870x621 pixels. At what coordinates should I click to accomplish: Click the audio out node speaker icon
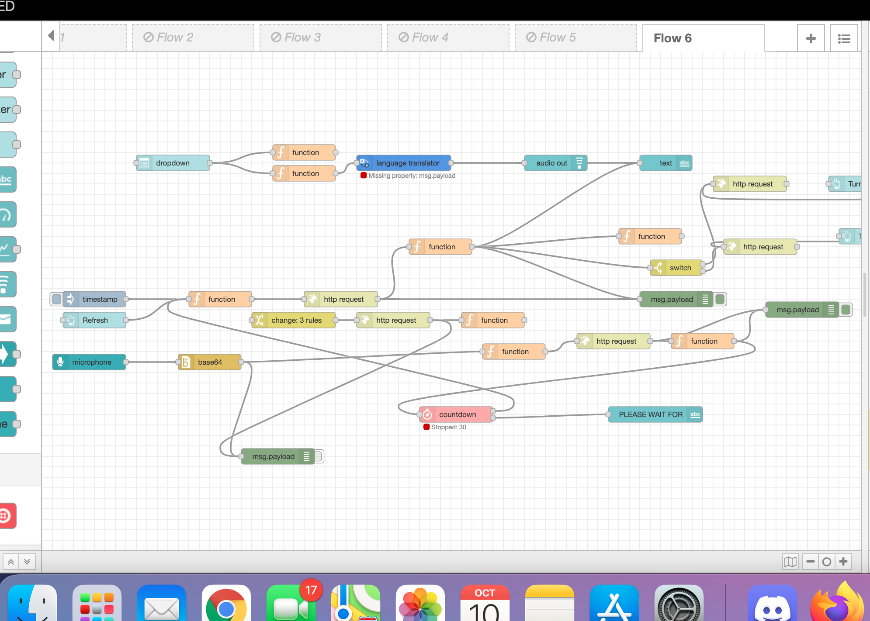pyautogui.click(x=579, y=163)
